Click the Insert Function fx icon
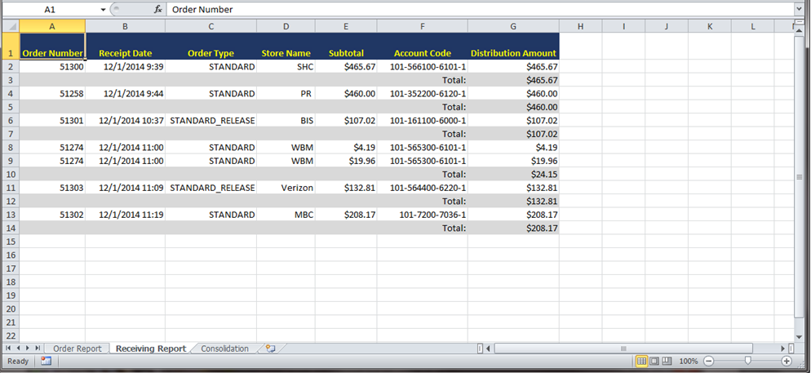 [x=157, y=9]
